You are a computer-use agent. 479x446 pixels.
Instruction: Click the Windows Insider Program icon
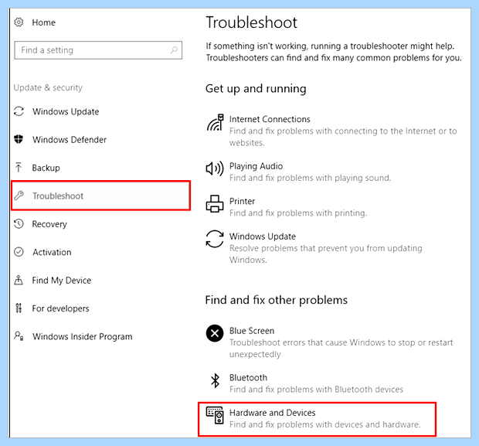[x=19, y=336]
